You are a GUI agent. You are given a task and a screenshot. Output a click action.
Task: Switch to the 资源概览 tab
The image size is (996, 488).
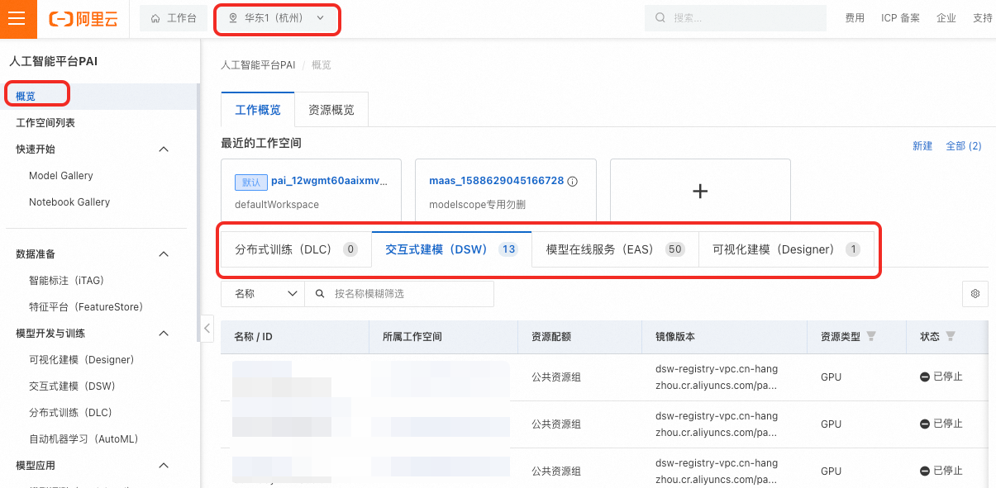(331, 109)
